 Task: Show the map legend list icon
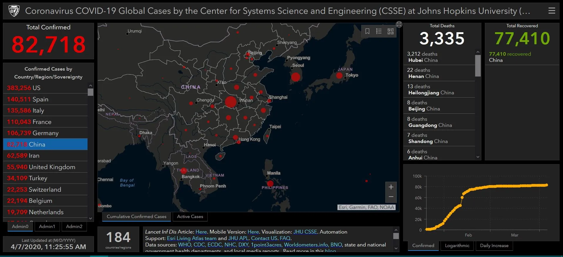point(379,31)
